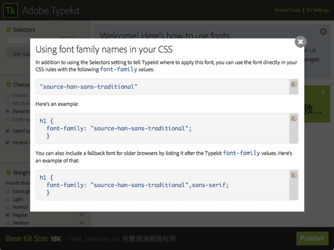
Task: Click the selector text input field
Action: (18, 40)
